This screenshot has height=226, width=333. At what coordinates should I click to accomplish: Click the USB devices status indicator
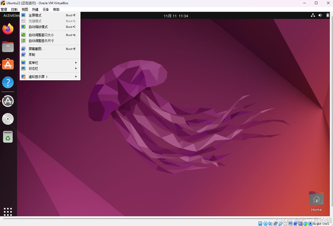pyautogui.click(x=280, y=223)
